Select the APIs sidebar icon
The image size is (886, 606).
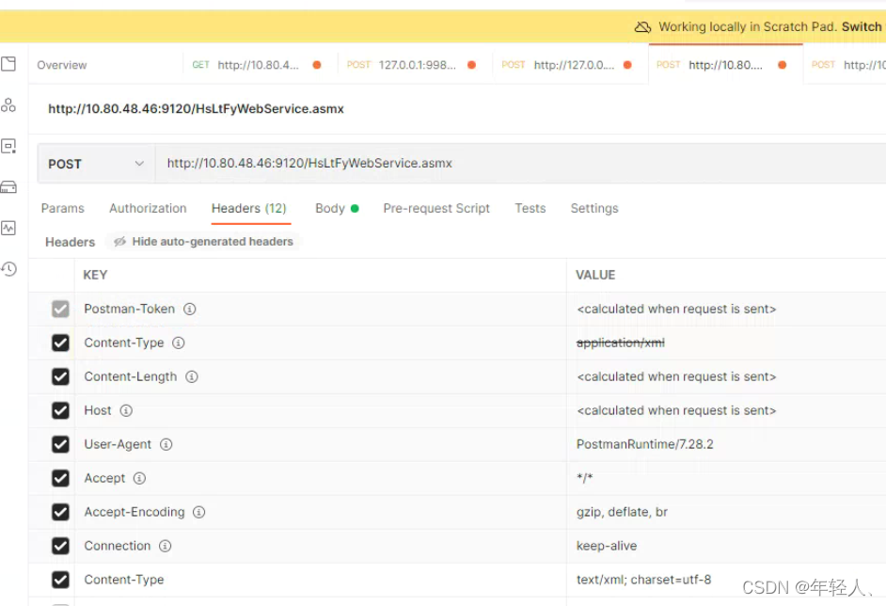[10, 105]
